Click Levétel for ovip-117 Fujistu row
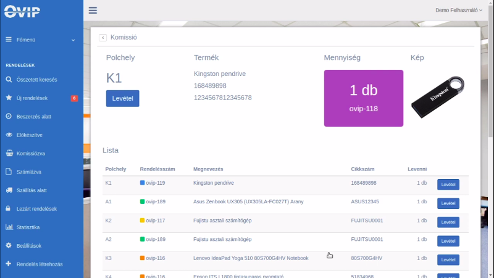 click(x=448, y=222)
